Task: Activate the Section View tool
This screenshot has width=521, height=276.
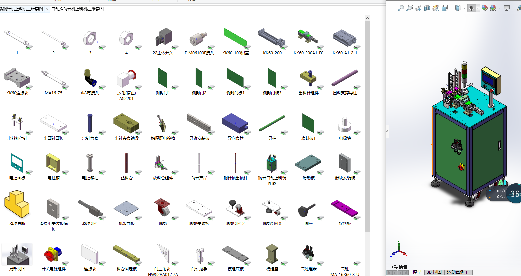Action: click(427, 8)
